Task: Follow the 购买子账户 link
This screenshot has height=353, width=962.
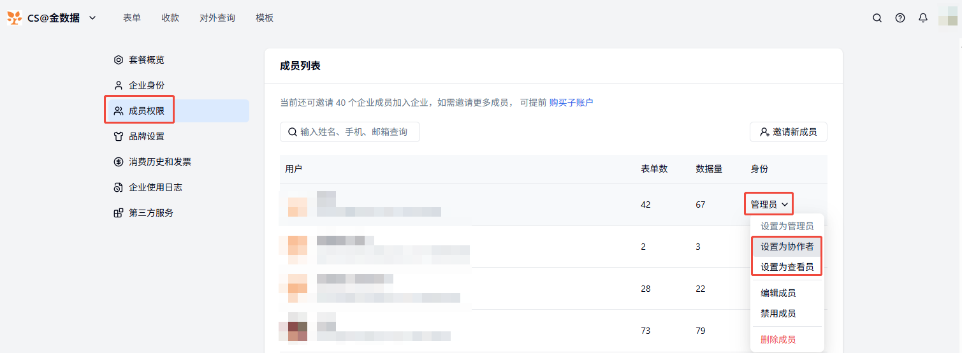Action: coord(571,103)
